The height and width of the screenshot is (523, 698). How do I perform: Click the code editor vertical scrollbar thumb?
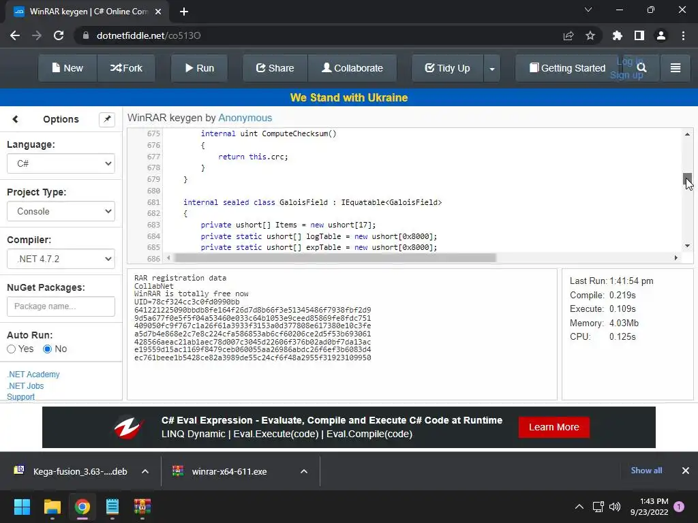(687, 179)
